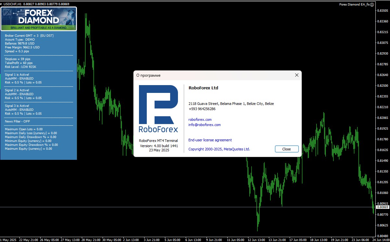
Task: Click the RoboForex logo in the dialog
Action: point(158,109)
